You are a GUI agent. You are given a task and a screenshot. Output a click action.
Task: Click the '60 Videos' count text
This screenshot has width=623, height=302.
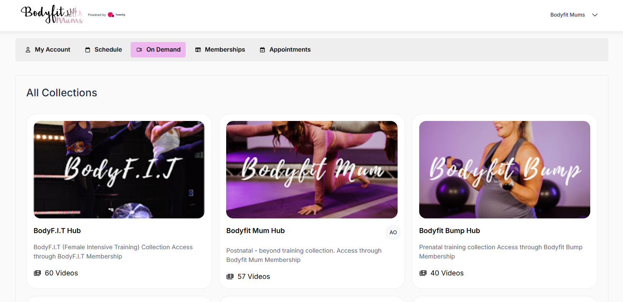click(61, 273)
